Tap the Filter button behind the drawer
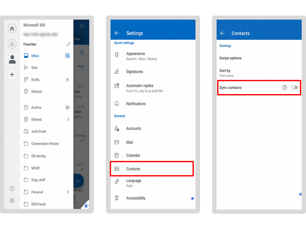The width and height of the screenshot is (306, 230). 78,39
